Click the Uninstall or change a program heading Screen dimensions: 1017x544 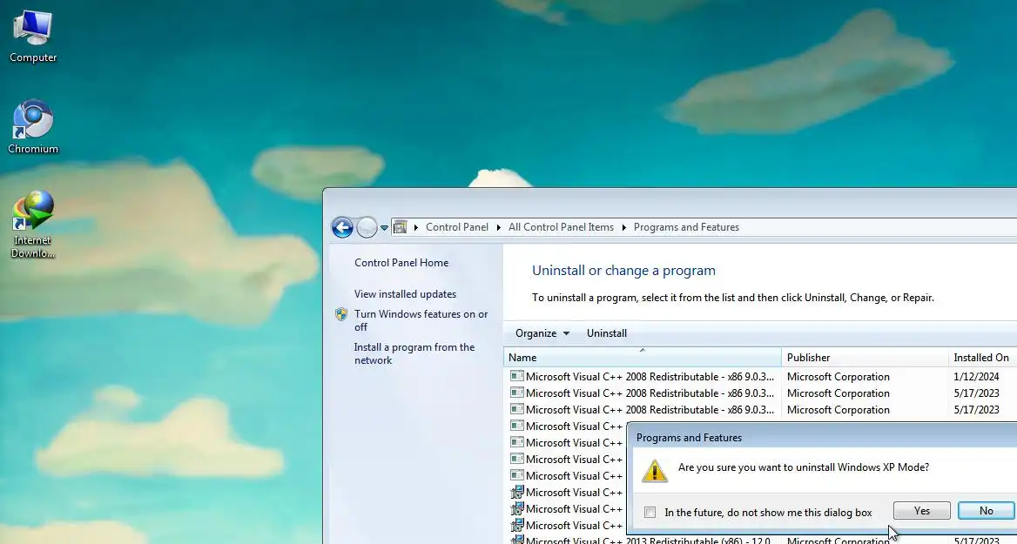click(624, 271)
